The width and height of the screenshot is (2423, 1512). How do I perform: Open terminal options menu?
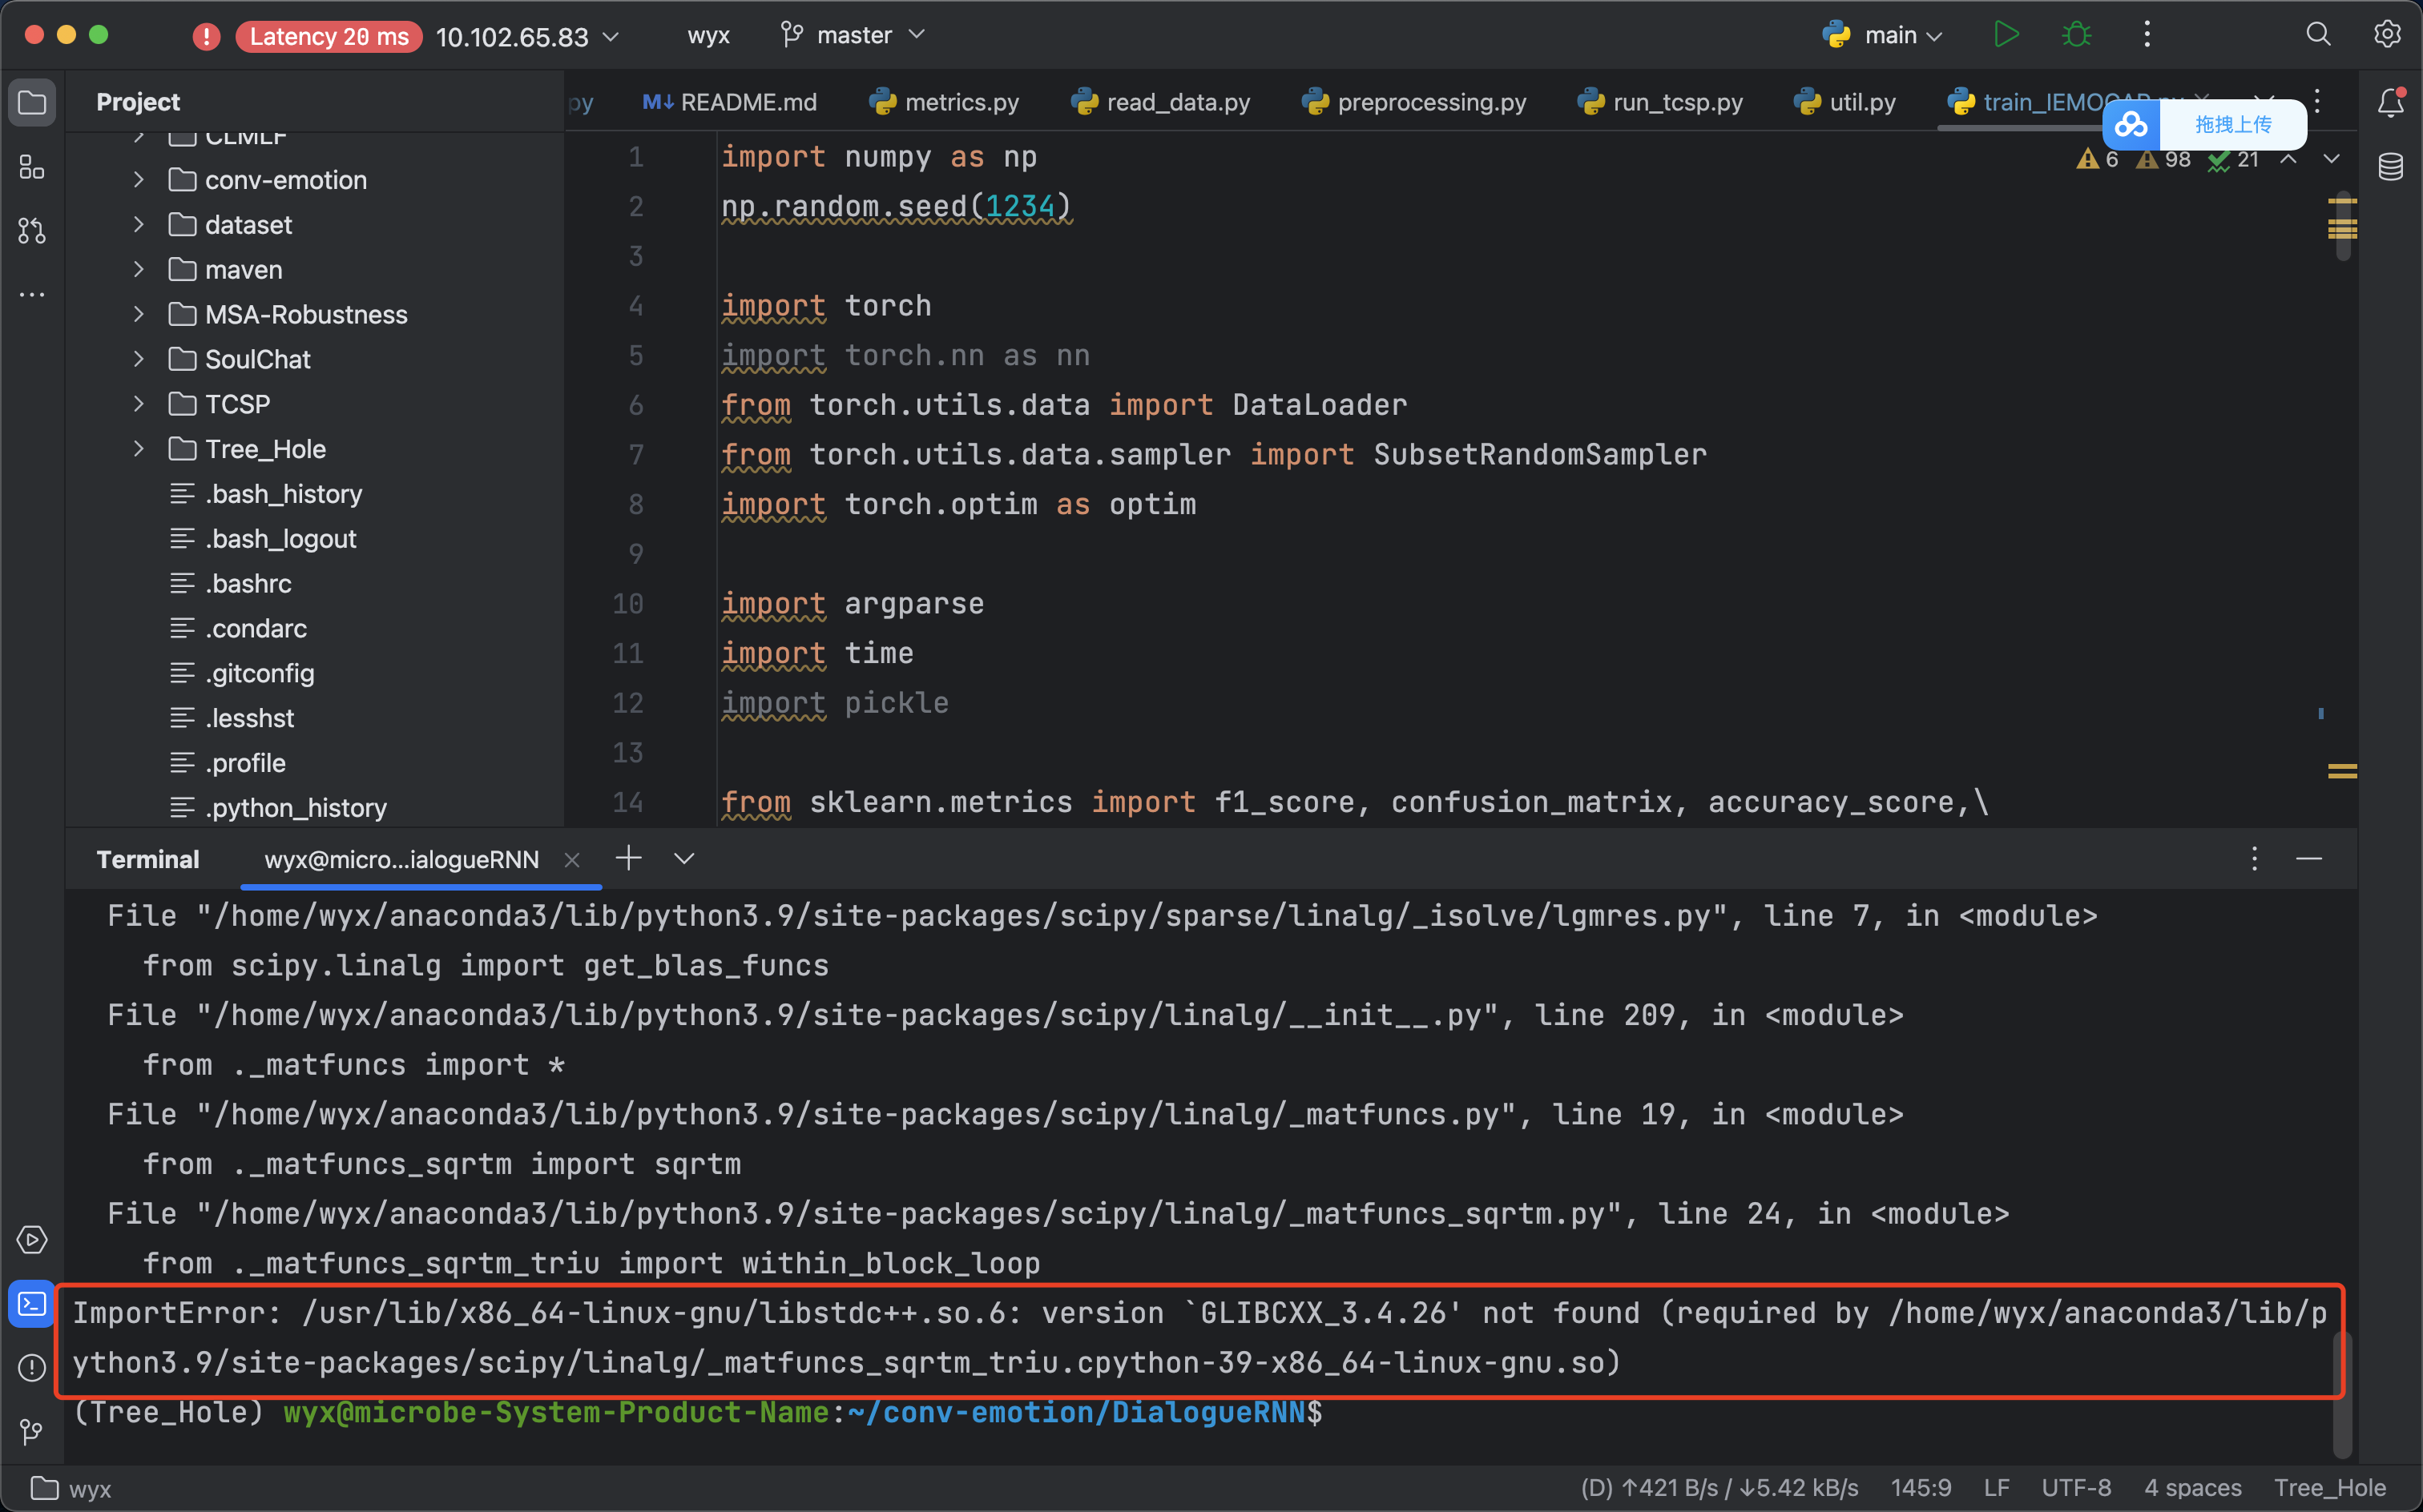[2254, 859]
